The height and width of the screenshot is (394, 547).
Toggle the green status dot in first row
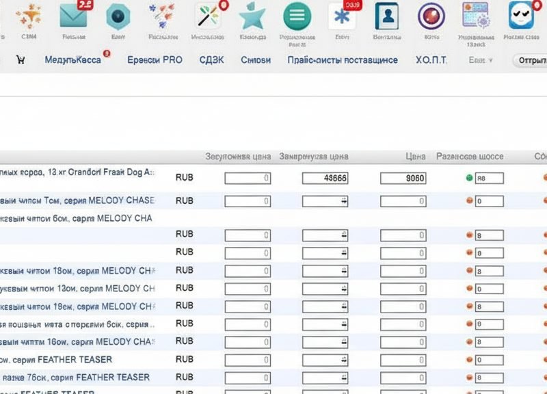coord(469,178)
